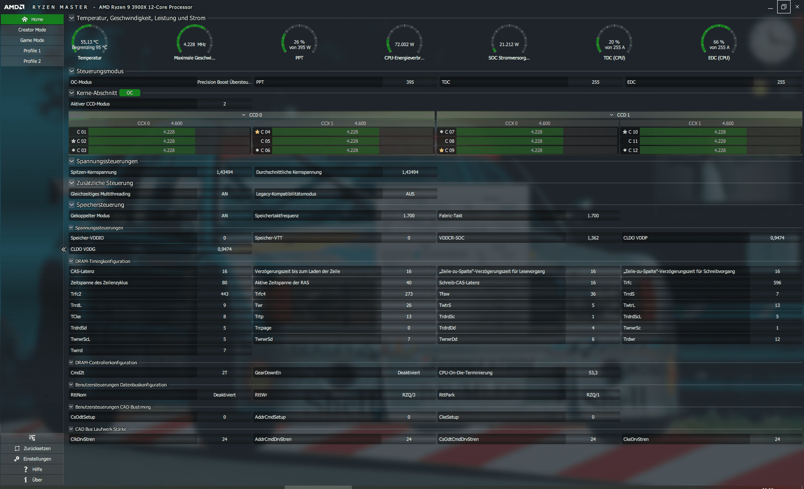Image resolution: width=804 pixels, height=489 pixels.
Task: Select Profile 2 in sidebar
Action: click(32, 61)
